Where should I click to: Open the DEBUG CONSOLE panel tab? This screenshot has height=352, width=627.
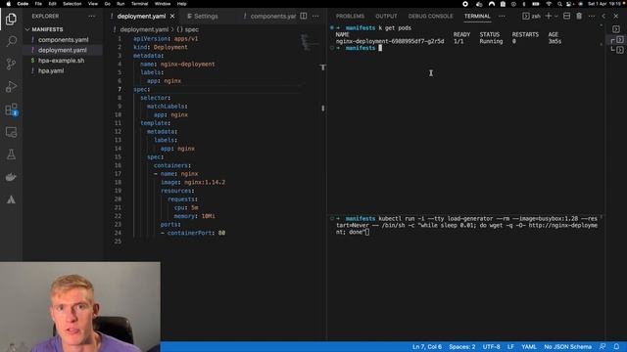tap(431, 16)
